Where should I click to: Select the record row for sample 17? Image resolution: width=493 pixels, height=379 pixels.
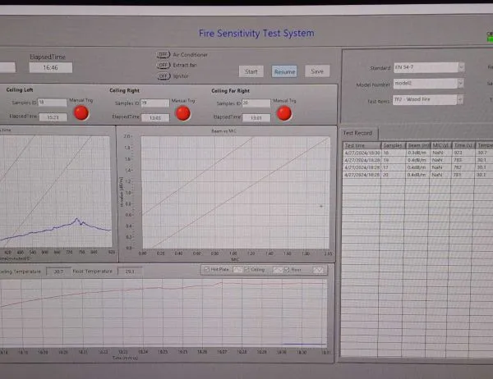pos(418,167)
